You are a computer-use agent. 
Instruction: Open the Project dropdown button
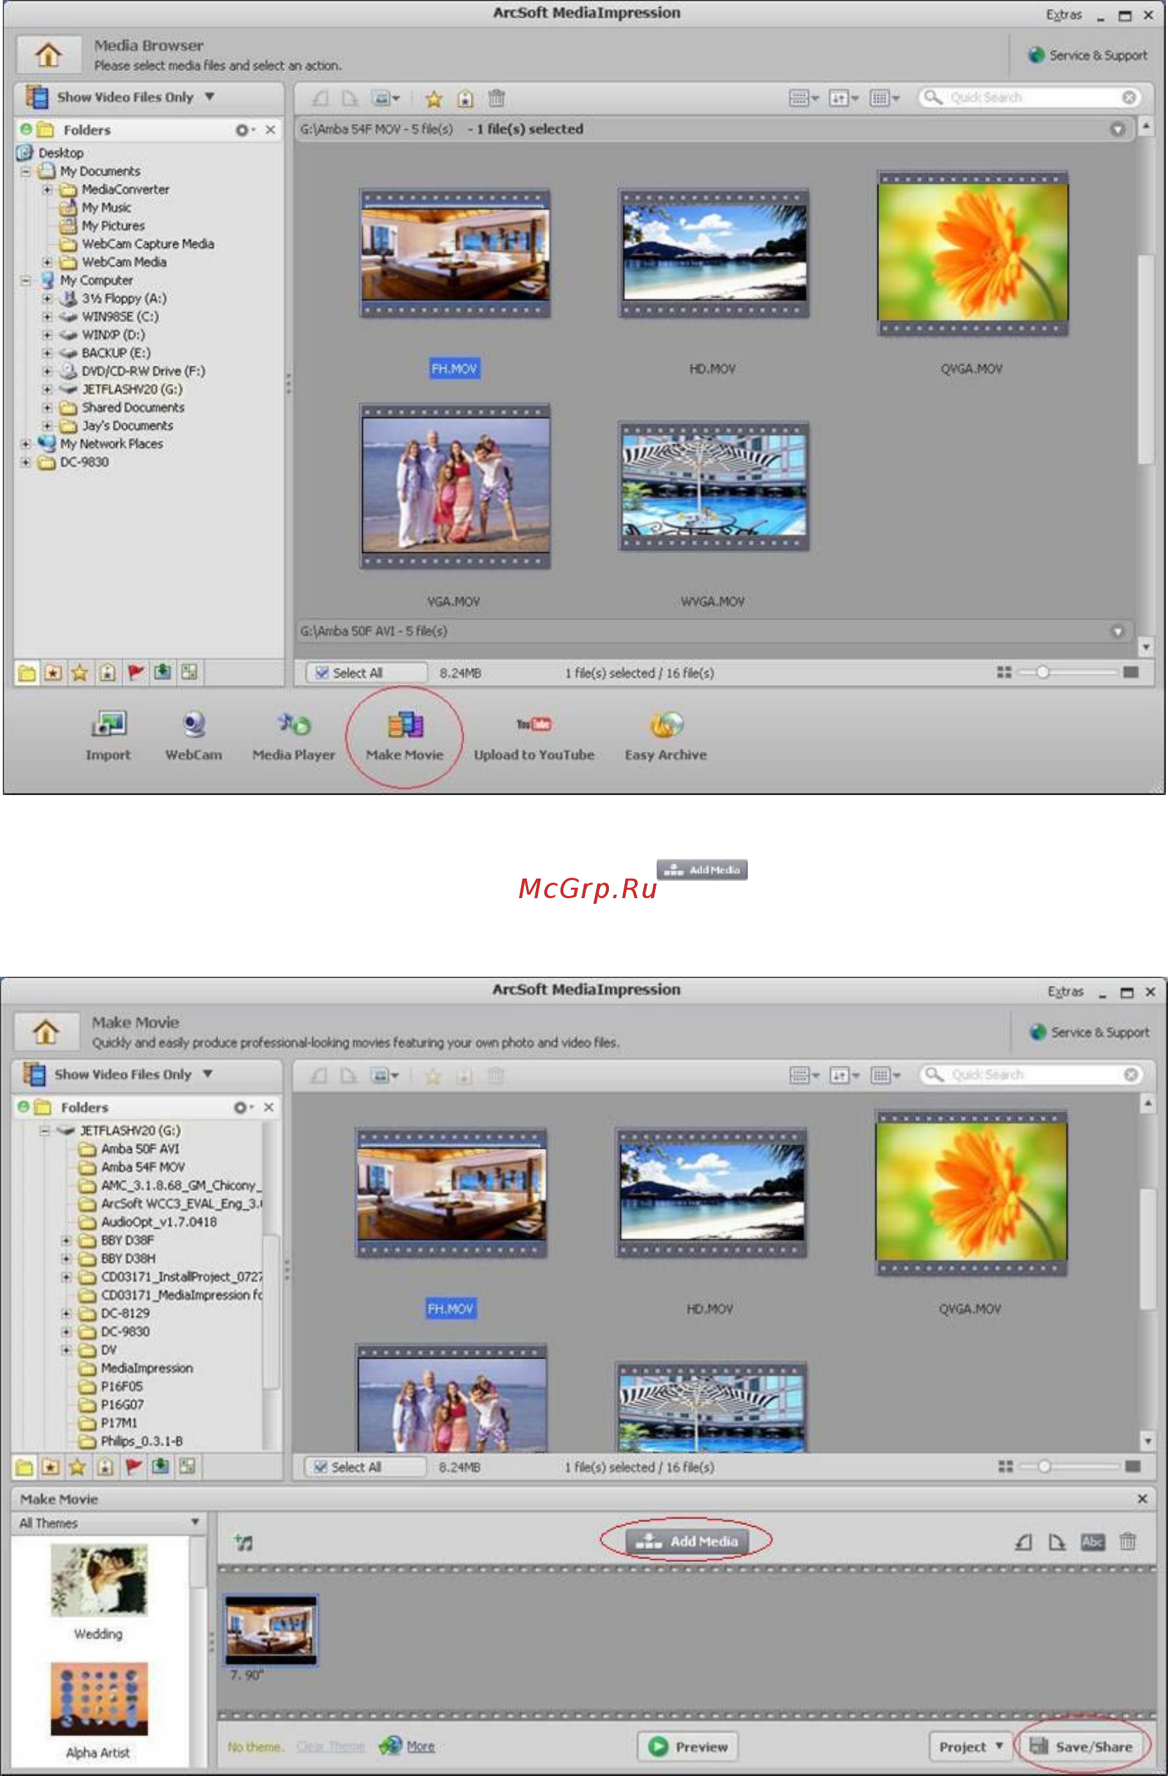point(970,1746)
